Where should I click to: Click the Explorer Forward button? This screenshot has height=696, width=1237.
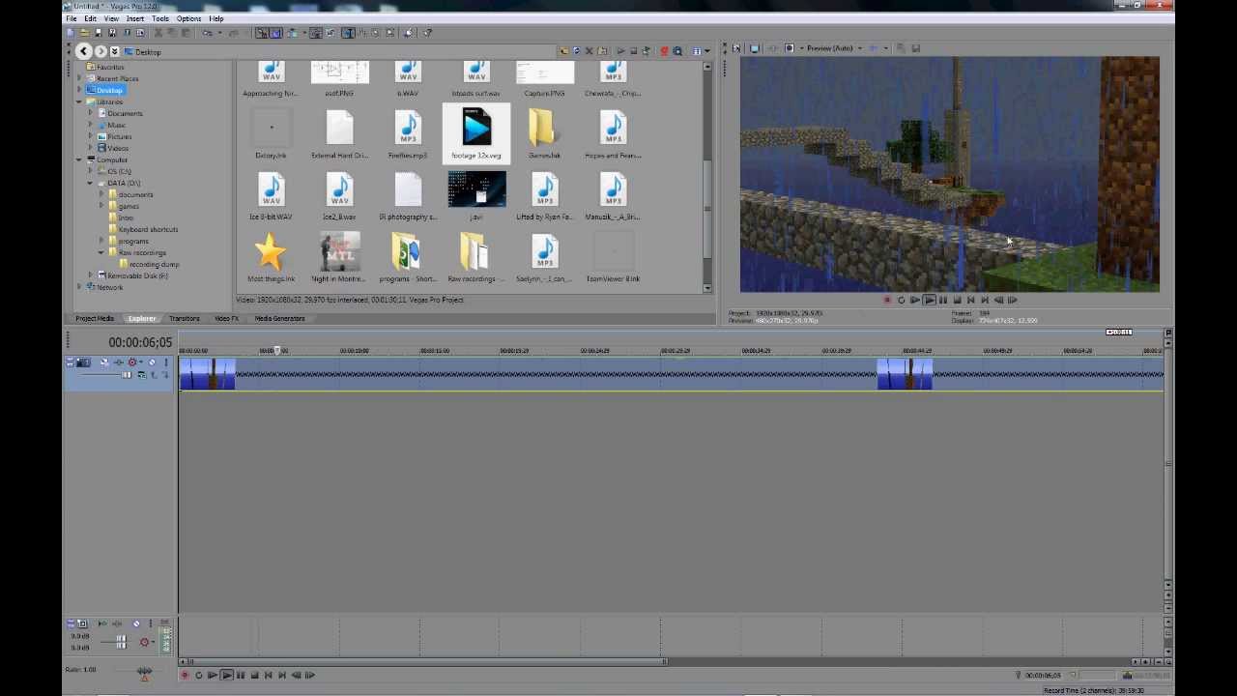click(x=101, y=51)
